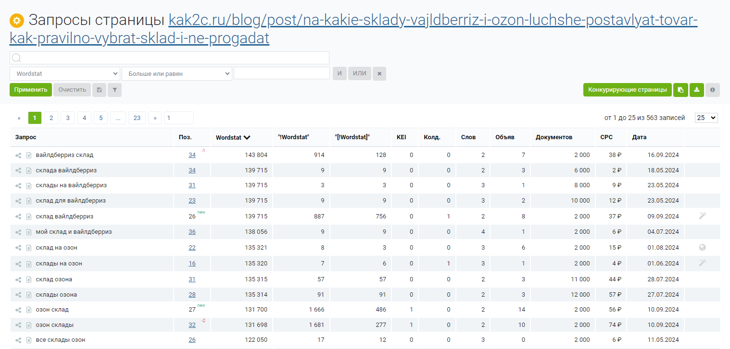Sort by the Запрос column header
Viewport: 730px width, 349px height.
click(25, 137)
